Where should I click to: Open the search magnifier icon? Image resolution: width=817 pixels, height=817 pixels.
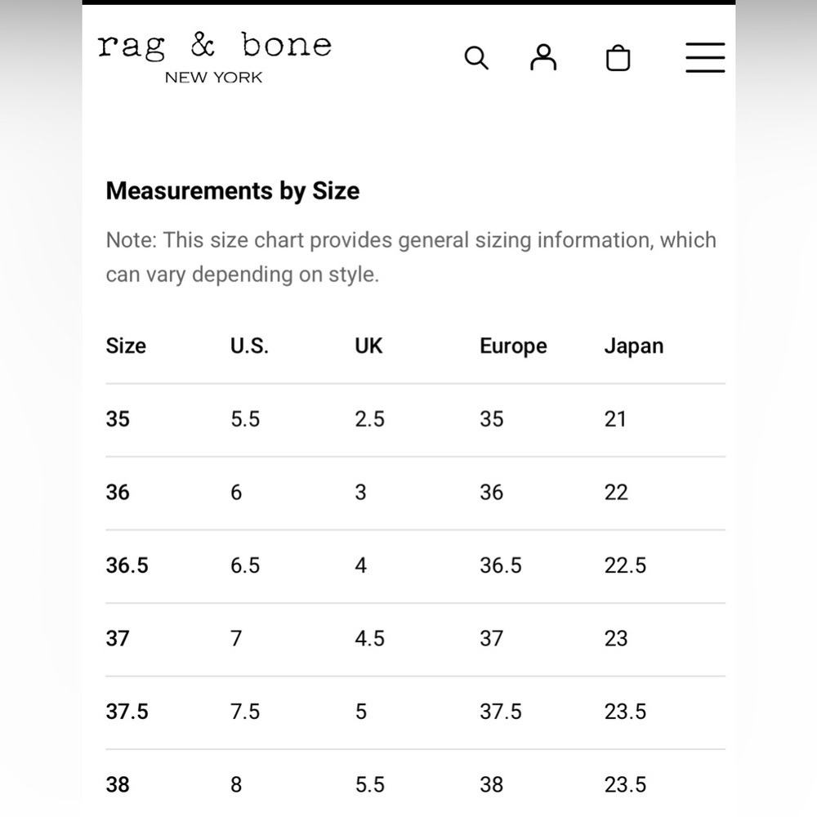(x=476, y=58)
